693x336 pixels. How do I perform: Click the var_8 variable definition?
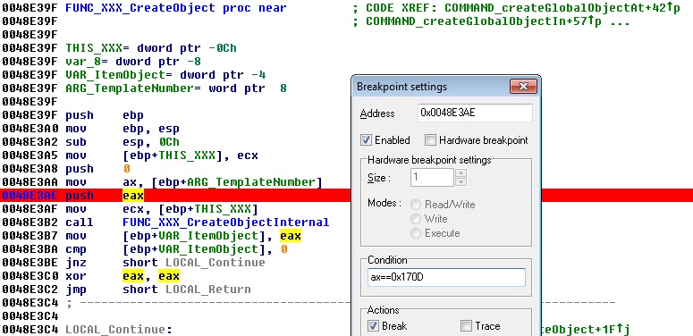tap(133, 62)
